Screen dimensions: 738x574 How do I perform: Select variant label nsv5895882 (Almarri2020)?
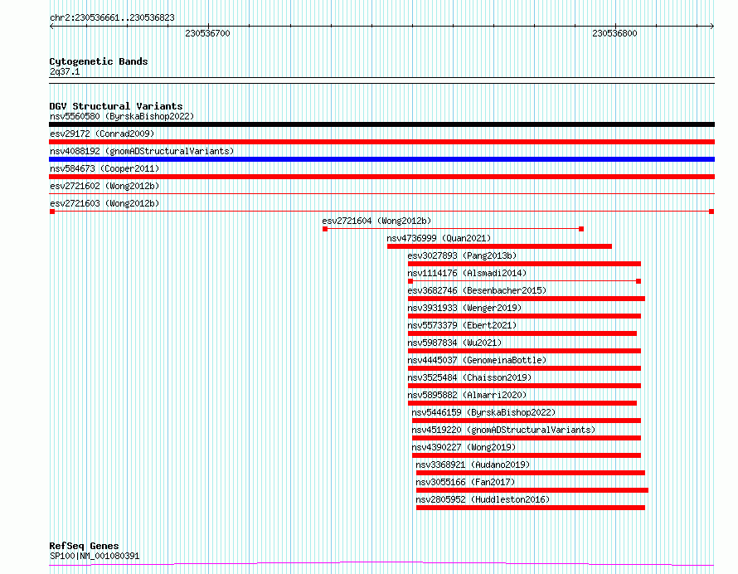click(467, 395)
